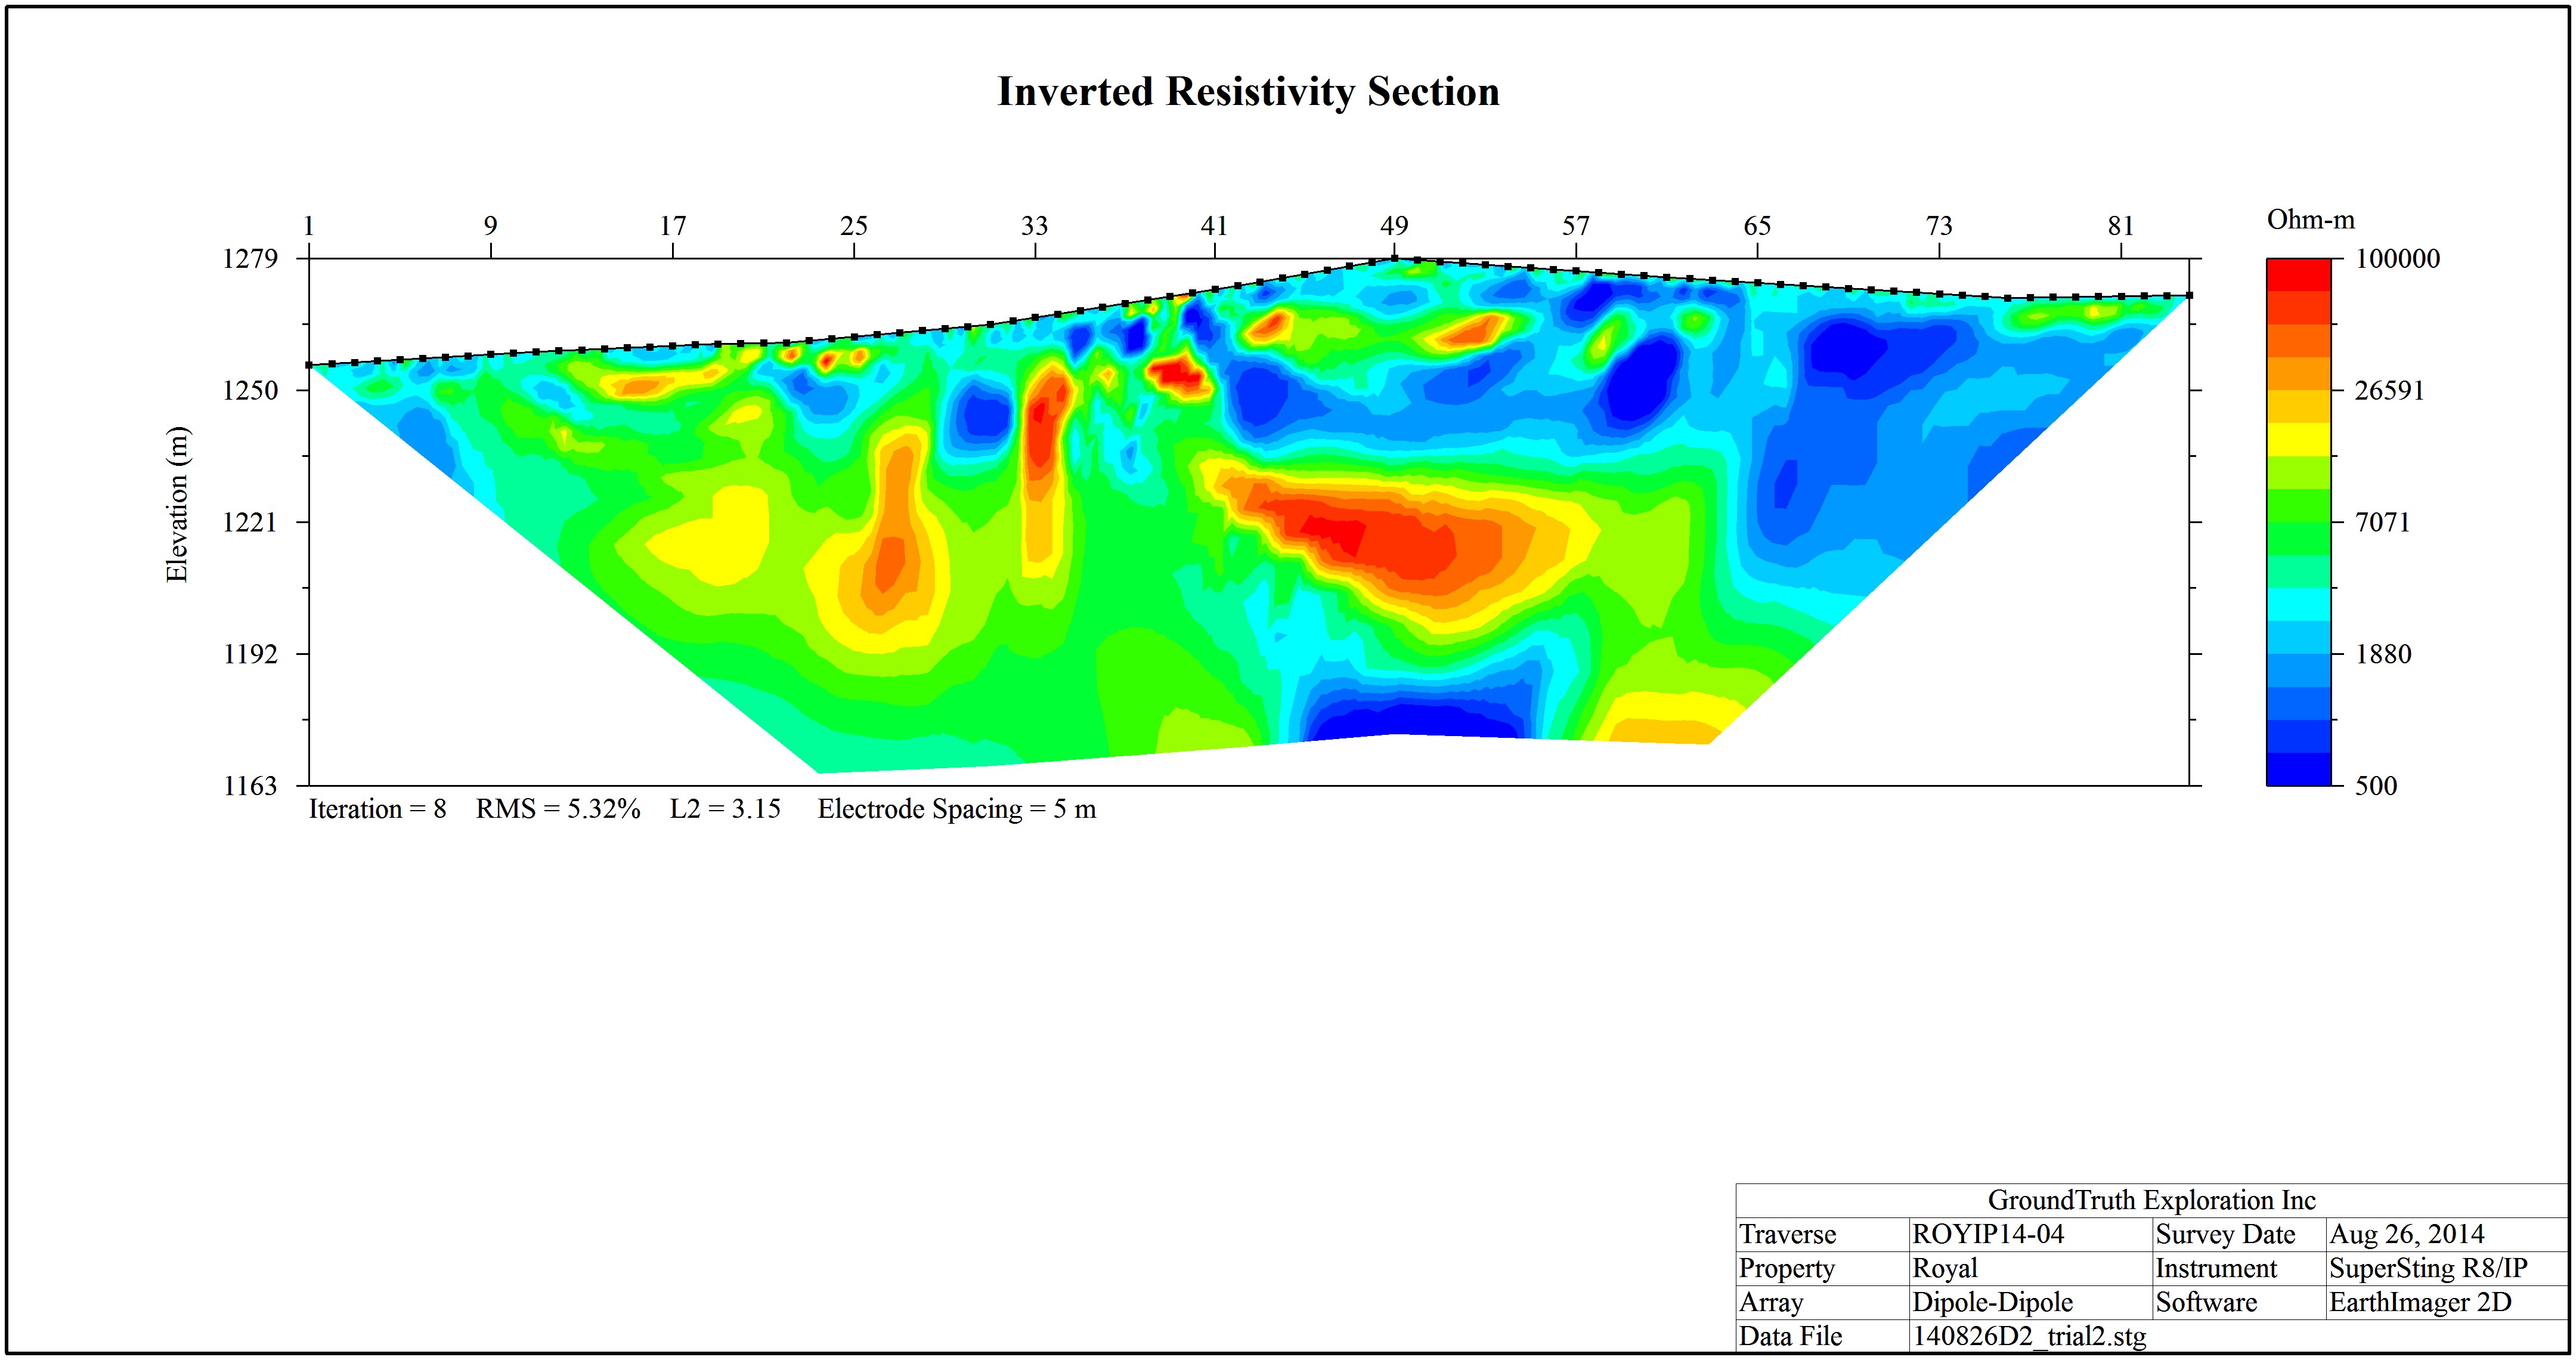Image resolution: width=2576 pixels, height=1360 pixels.
Task: Select the 26591 color scale label
Action: coord(2389,390)
